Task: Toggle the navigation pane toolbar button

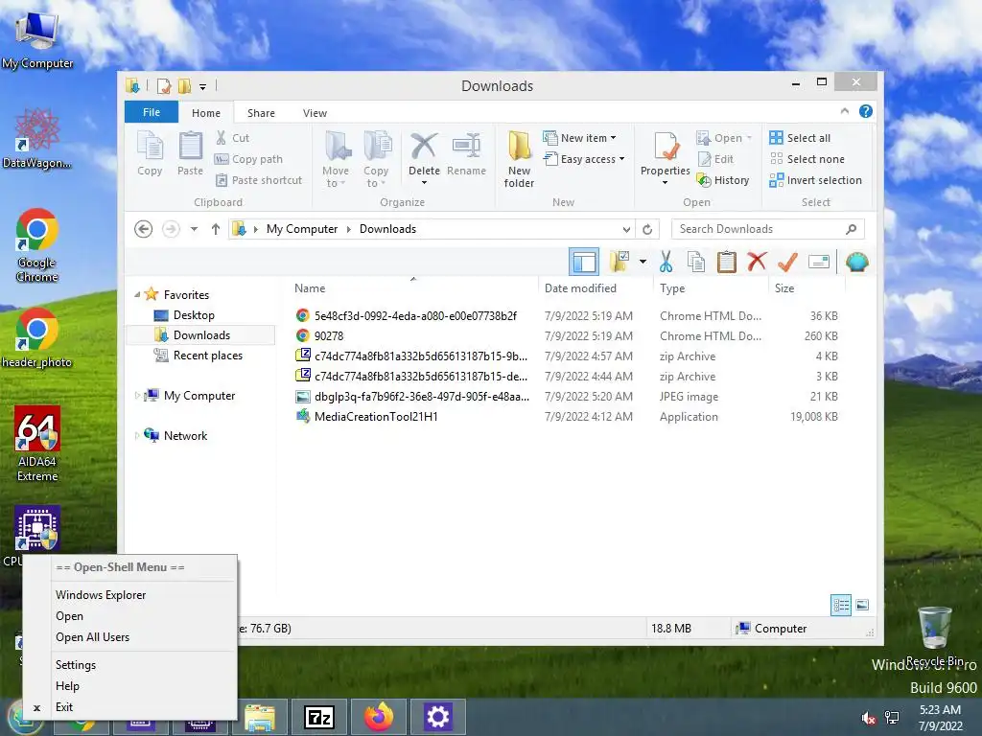Action: coord(584,262)
